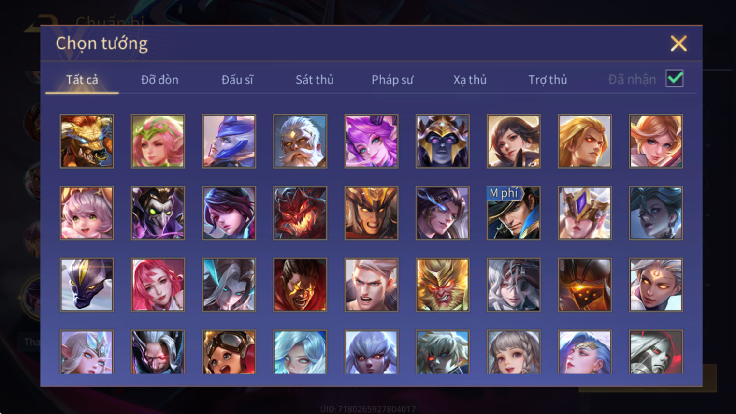Open the 'Sát thủ' tab
Image resolution: width=736 pixels, height=414 pixels.
pyautogui.click(x=315, y=80)
